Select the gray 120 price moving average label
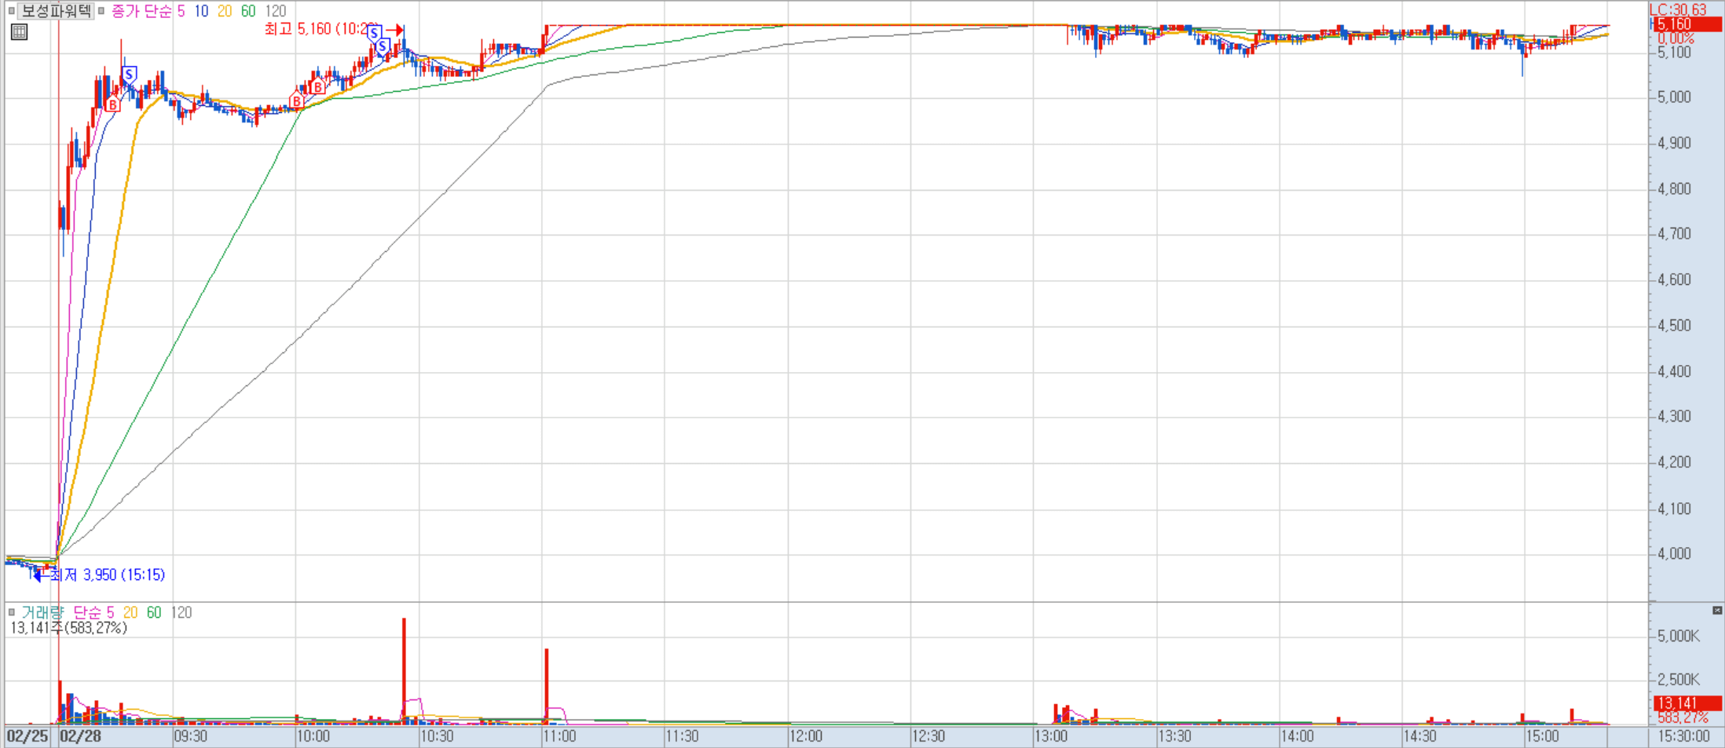The height and width of the screenshot is (748, 1725). click(276, 11)
